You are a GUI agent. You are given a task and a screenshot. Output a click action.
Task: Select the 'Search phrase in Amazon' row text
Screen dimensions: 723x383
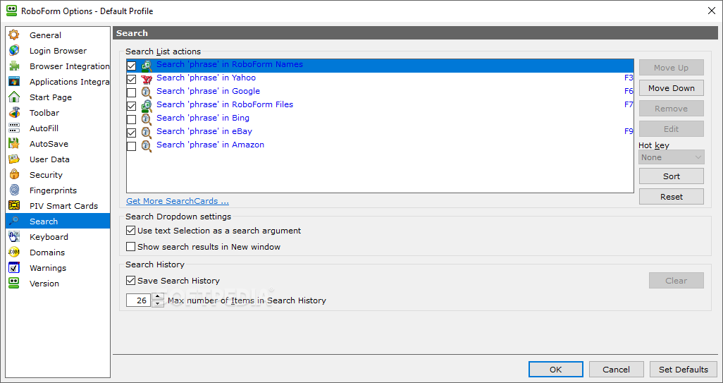click(x=210, y=145)
